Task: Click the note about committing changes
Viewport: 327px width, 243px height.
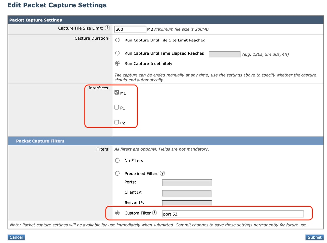Action: pyautogui.click(x=159, y=225)
